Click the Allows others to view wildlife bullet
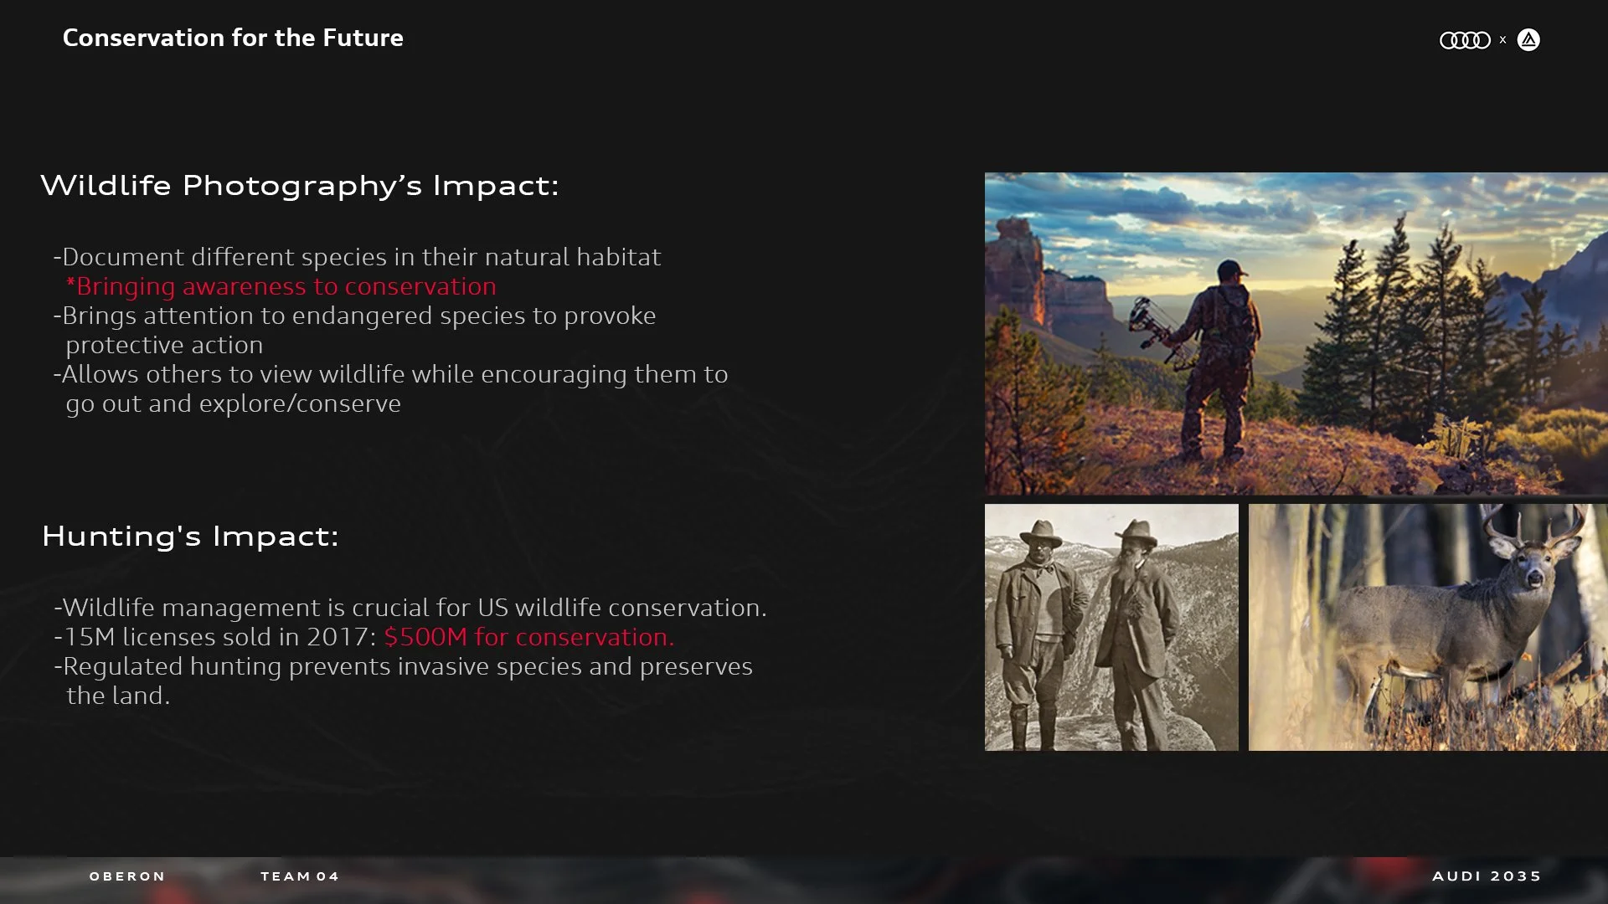Screen dimensions: 1608x904 click(391, 375)
